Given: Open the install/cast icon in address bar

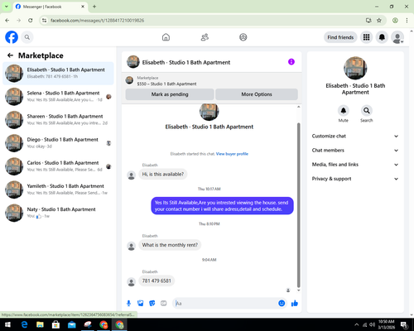Looking at the screenshot, I should click(x=368, y=21).
